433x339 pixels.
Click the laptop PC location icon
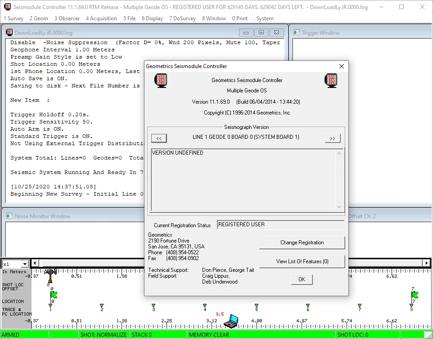point(231,321)
